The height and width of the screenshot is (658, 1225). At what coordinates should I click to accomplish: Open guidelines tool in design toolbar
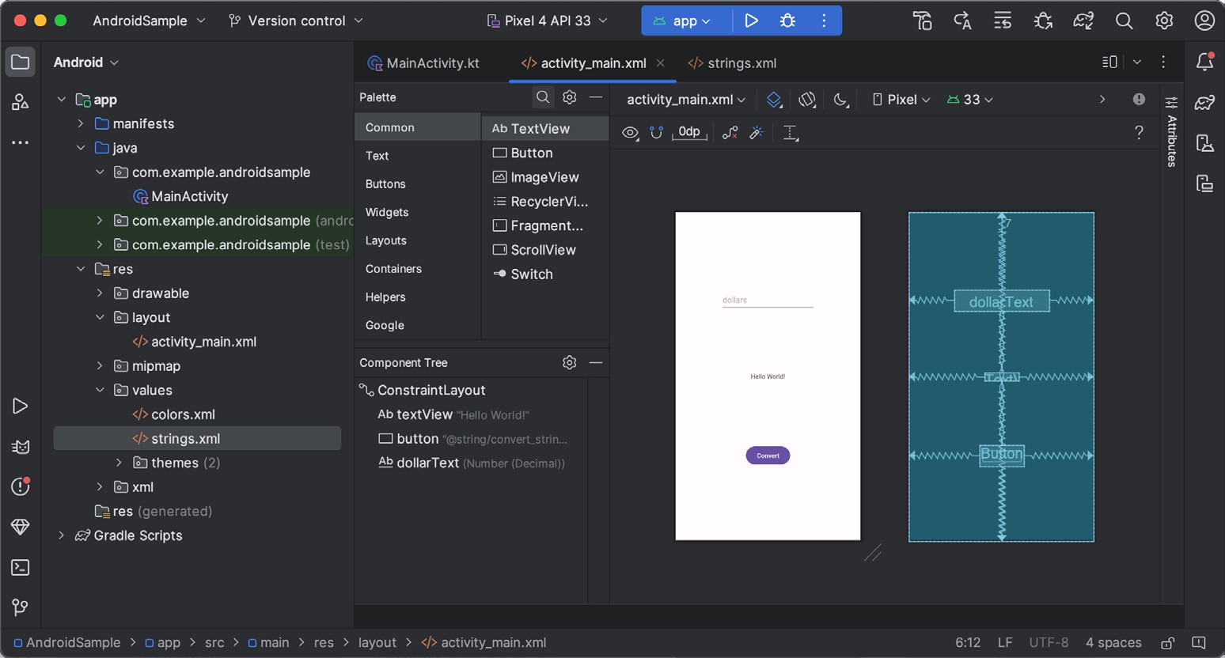click(x=790, y=132)
